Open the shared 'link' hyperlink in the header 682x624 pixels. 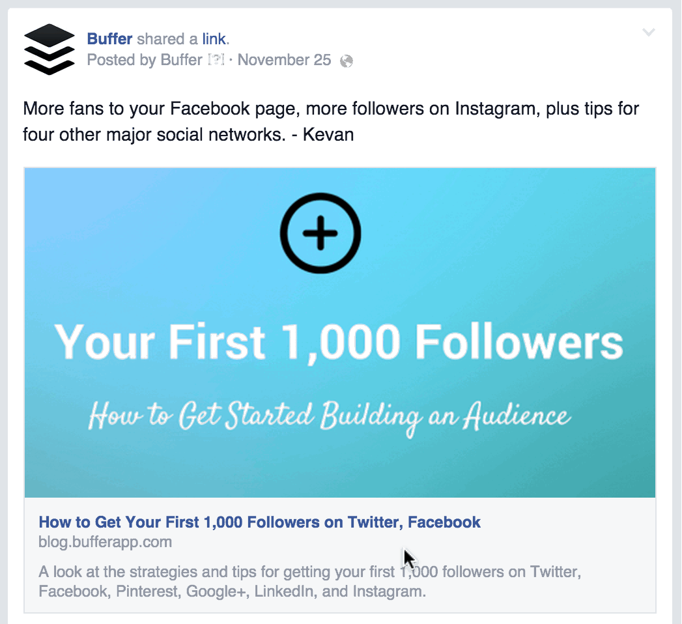point(215,38)
